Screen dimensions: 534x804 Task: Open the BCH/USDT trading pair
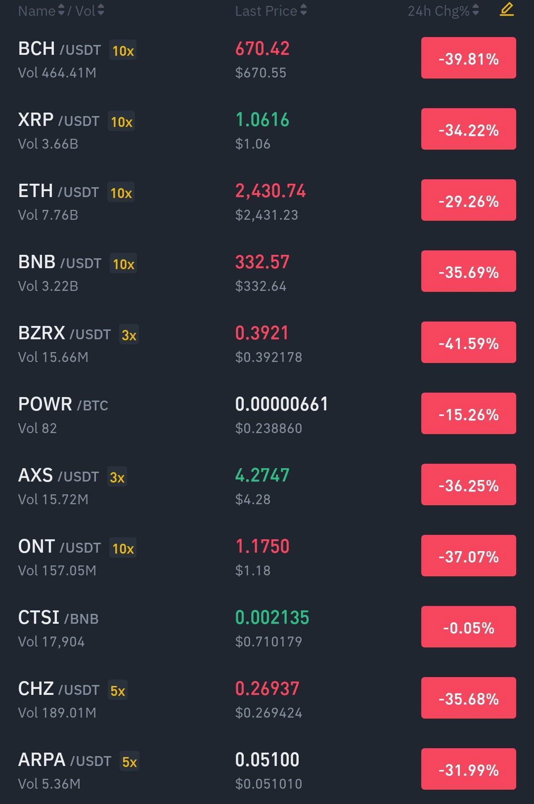[267, 59]
